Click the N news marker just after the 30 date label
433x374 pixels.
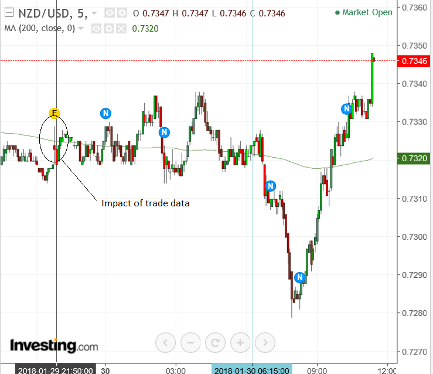click(x=105, y=113)
